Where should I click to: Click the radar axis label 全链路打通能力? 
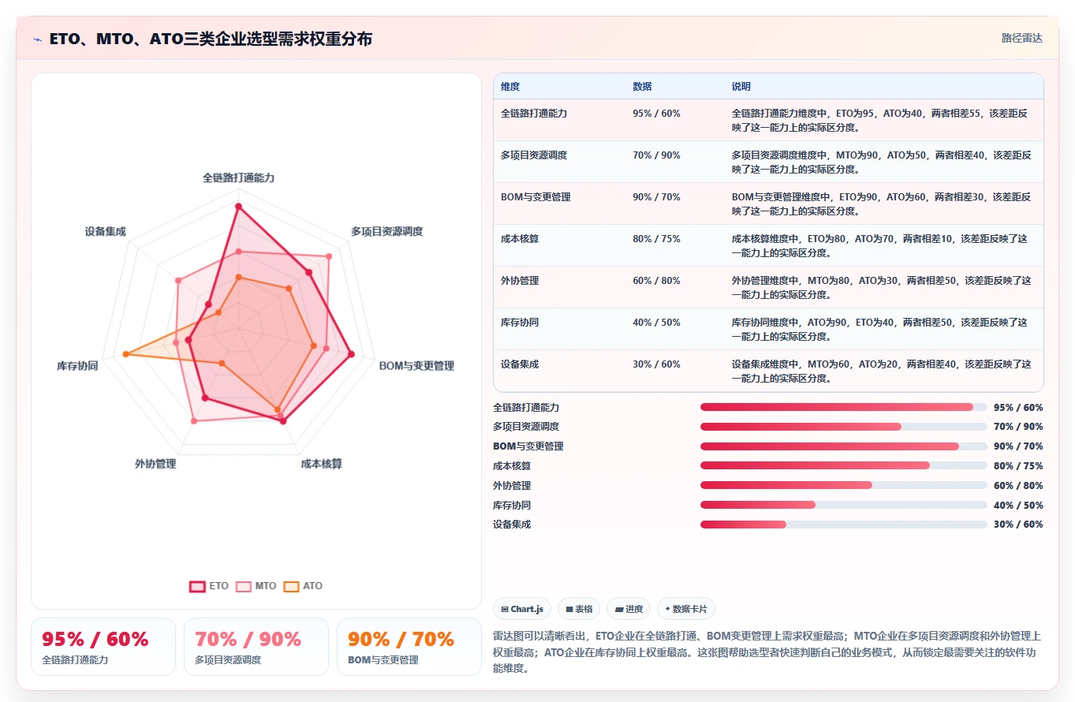point(238,178)
